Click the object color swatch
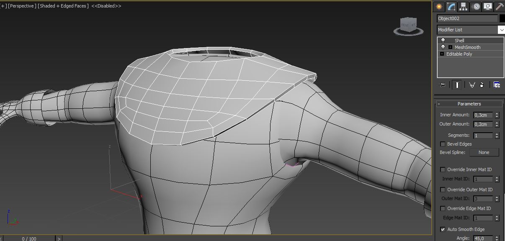Screen dimensions: 505x241 502,18
